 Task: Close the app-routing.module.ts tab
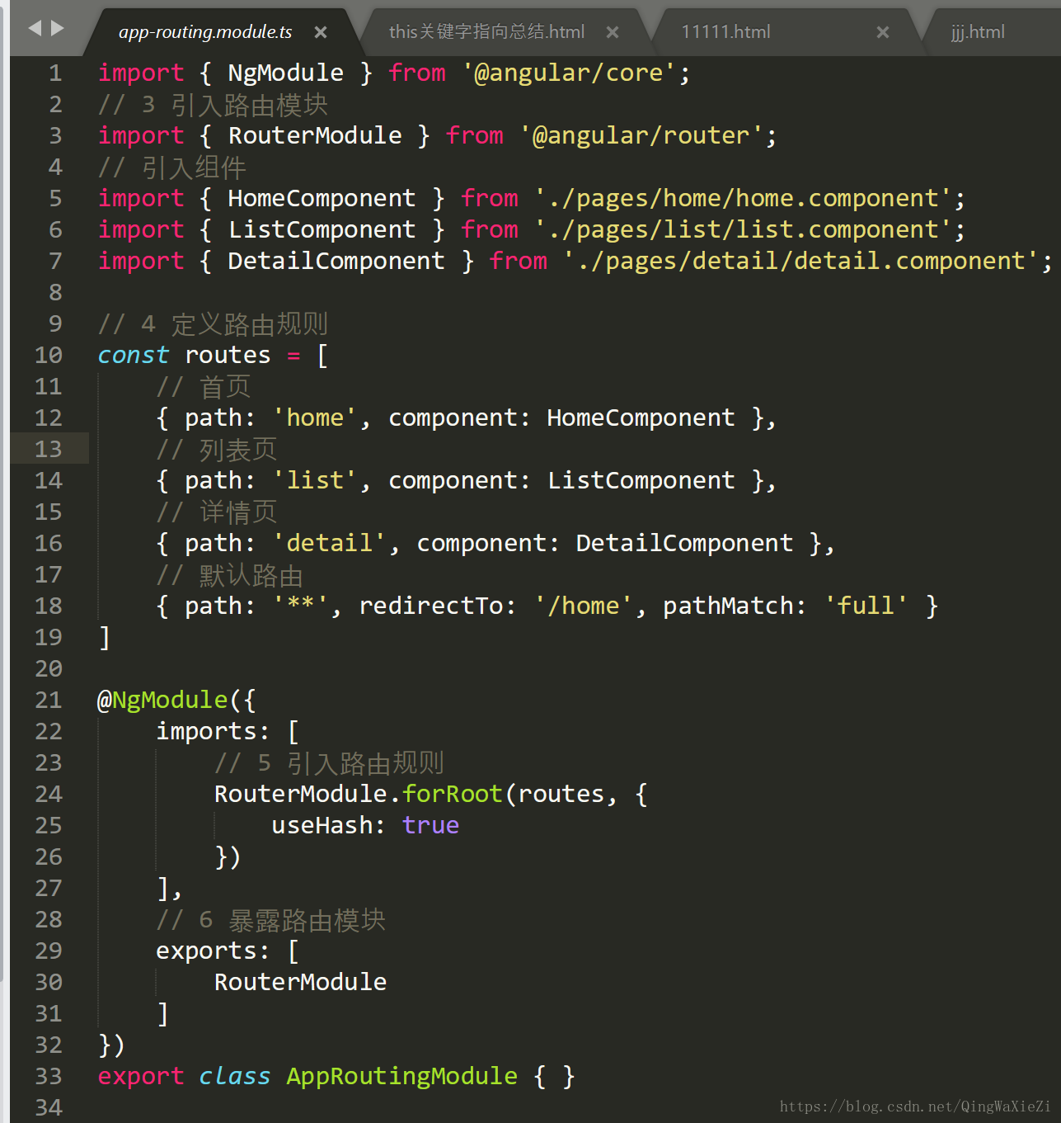(321, 32)
